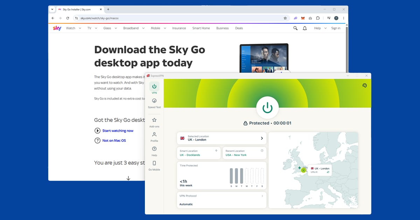Open a new Chrome tab
This screenshot has width=420, height=220.
pyautogui.click(x=108, y=9)
